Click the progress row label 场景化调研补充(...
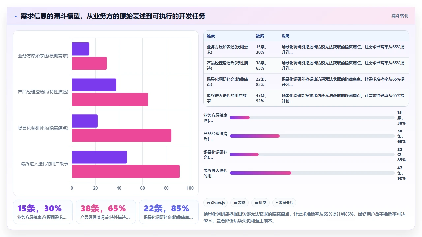This screenshot has height=237, width=422. pos(215,154)
